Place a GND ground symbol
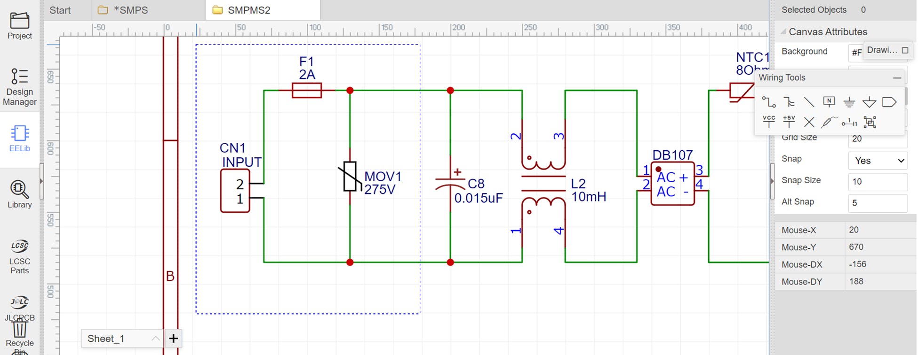 [849, 102]
